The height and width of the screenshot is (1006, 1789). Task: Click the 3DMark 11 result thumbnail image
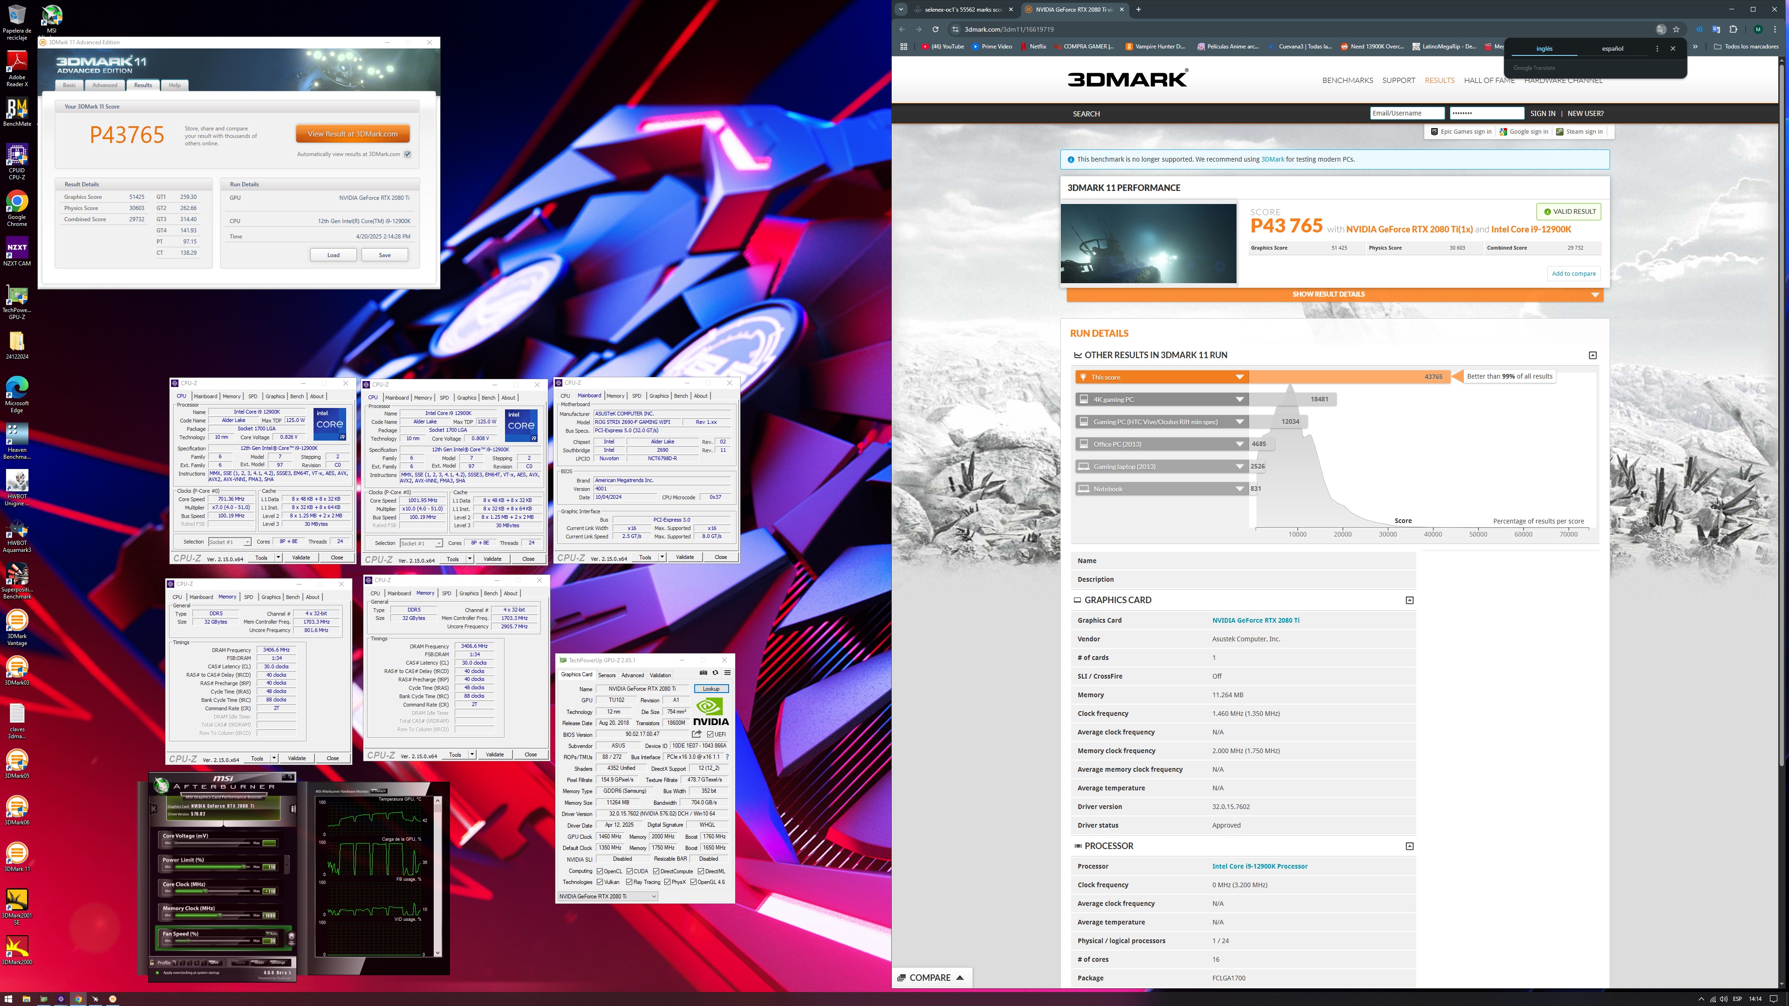coord(1148,243)
